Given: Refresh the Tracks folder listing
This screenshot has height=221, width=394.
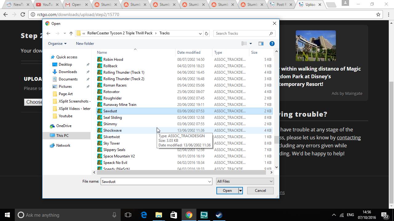Looking at the screenshot, I should coord(207,33).
